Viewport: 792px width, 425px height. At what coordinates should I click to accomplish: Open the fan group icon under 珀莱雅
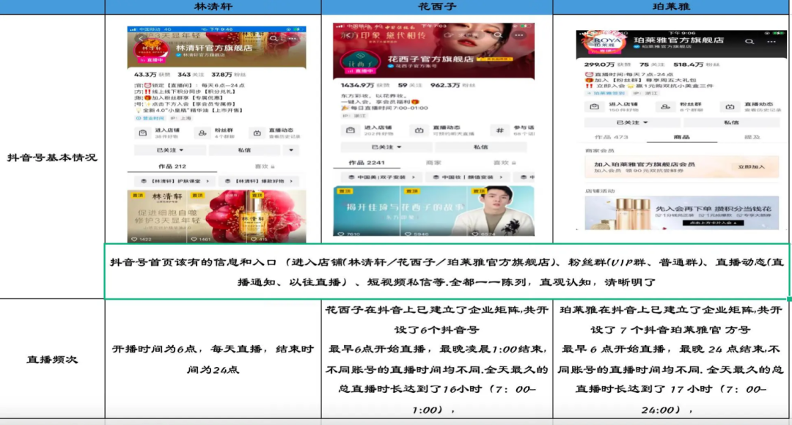[x=665, y=106]
